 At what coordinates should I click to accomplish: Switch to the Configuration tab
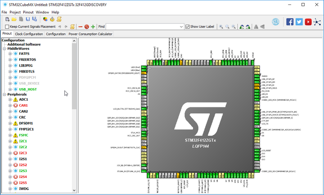pos(56,34)
